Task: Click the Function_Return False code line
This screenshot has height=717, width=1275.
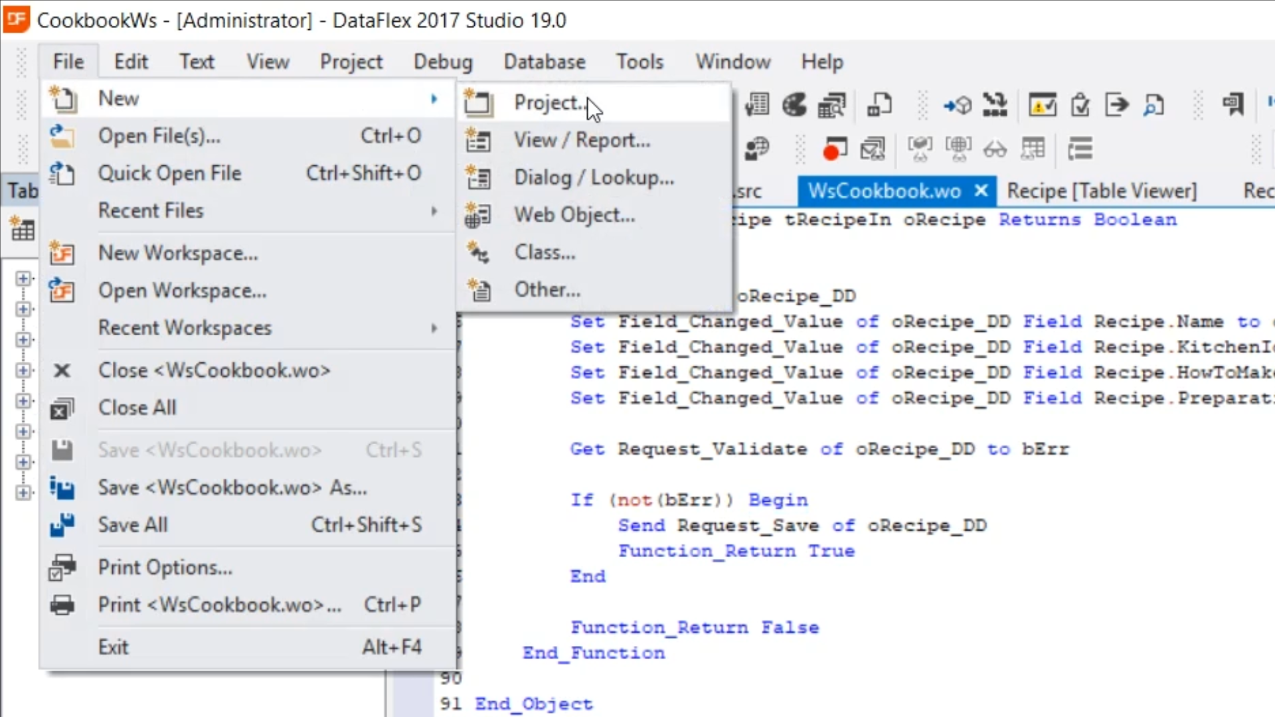Action: [x=694, y=627]
